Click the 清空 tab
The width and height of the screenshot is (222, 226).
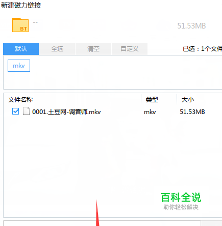(93, 49)
